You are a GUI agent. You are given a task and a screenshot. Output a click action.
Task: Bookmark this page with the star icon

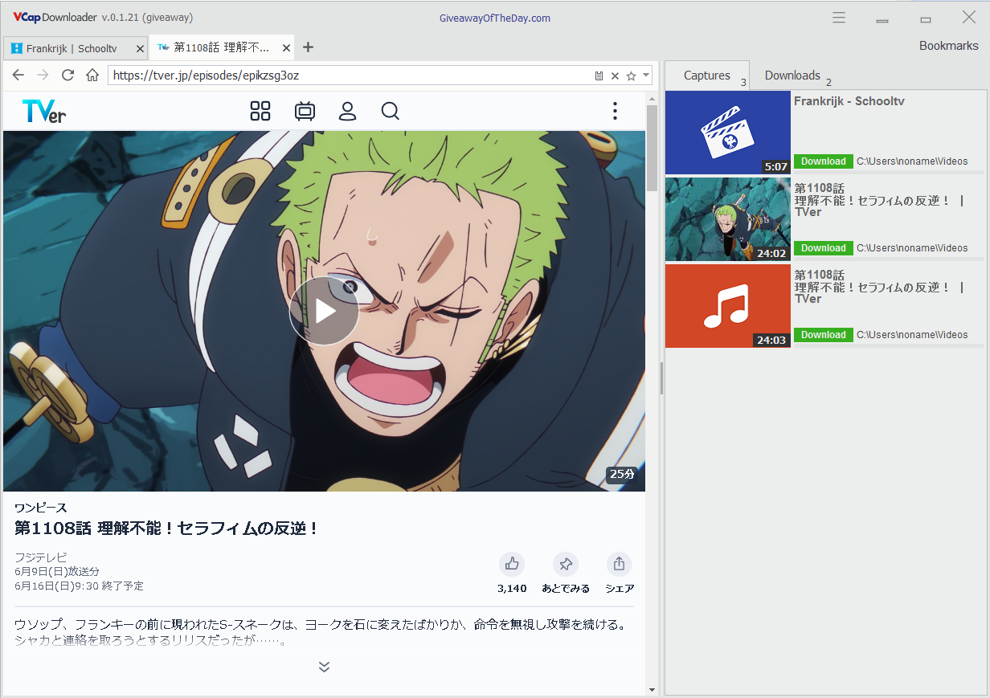coord(631,76)
